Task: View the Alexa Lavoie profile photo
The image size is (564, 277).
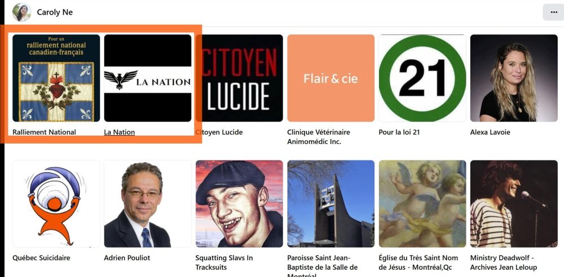Action: 514,78
